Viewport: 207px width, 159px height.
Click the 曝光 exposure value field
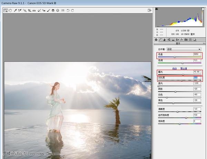tap(197, 72)
